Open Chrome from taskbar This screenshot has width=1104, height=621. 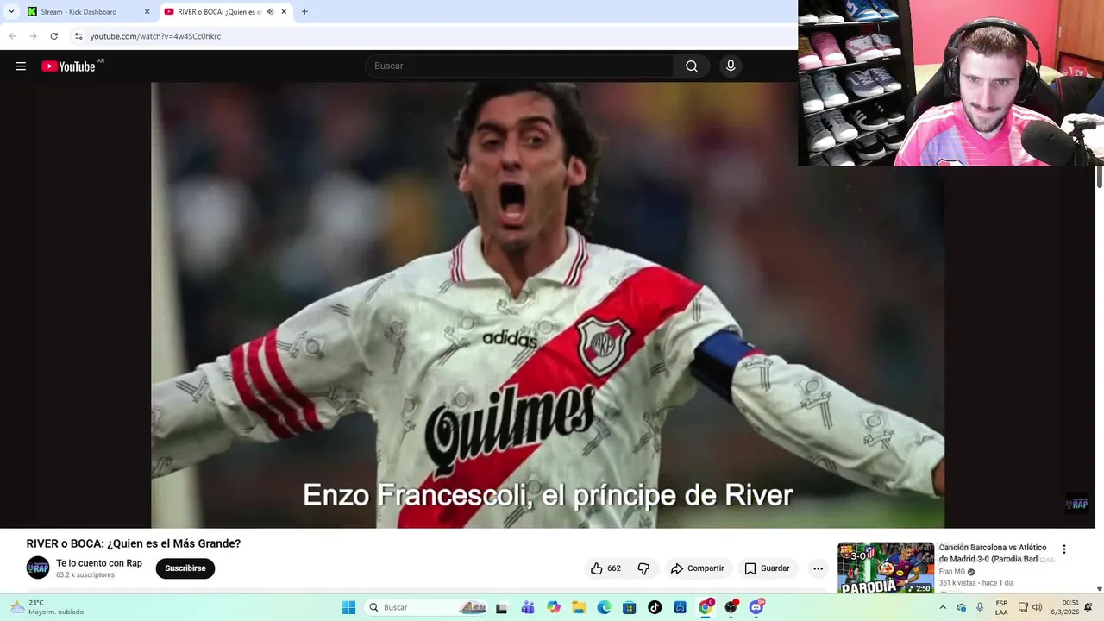tap(706, 607)
